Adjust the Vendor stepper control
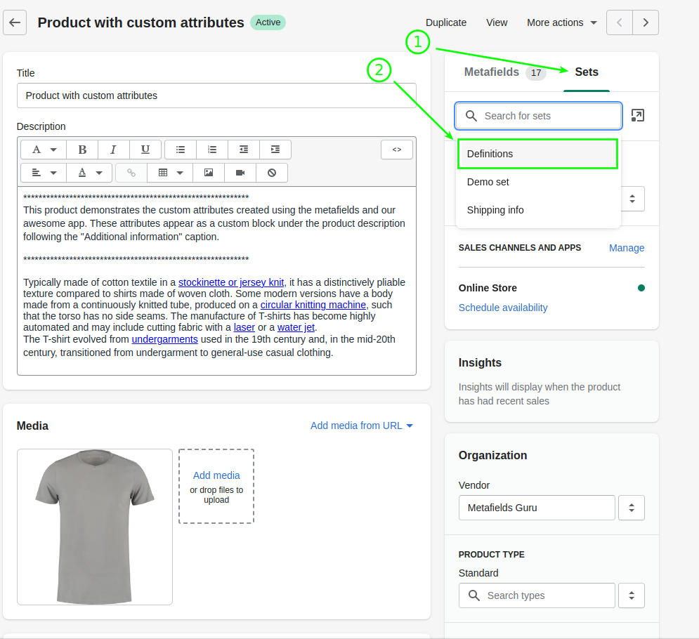 pyautogui.click(x=631, y=507)
